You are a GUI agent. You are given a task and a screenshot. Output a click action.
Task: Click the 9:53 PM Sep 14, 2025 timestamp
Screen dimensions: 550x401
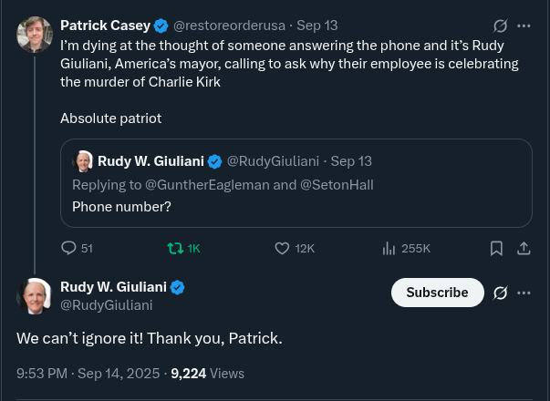click(88, 373)
